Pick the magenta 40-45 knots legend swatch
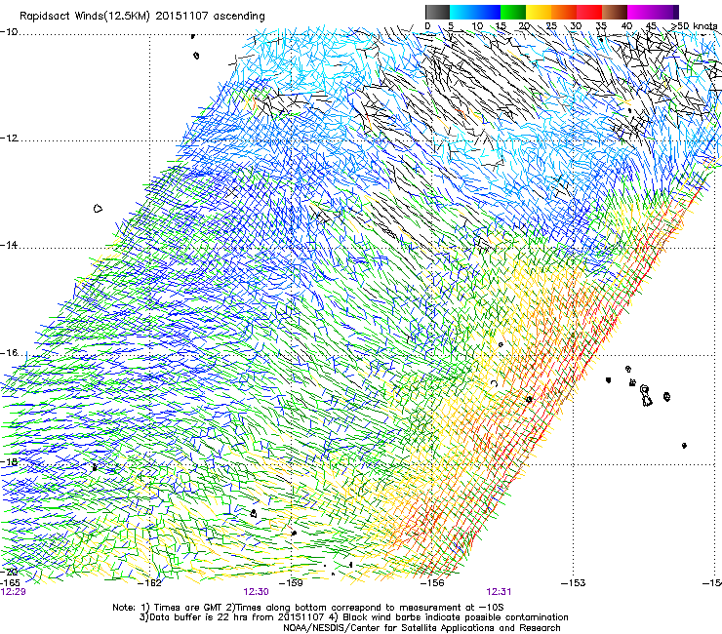The image size is (722, 634). coord(640,12)
